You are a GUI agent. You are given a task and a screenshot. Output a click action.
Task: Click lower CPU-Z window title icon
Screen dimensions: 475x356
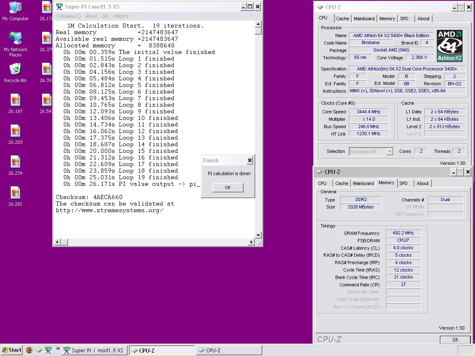point(319,172)
